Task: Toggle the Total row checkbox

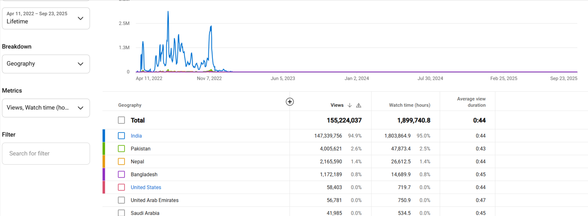Action: (121, 120)
